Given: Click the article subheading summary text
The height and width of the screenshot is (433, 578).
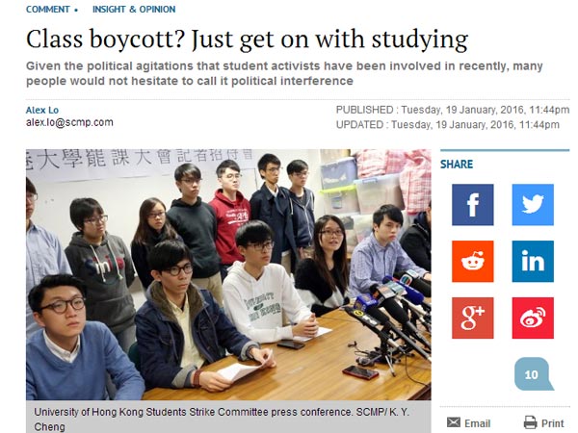Looking at the screenshot, I should click(x=284, y=73).
